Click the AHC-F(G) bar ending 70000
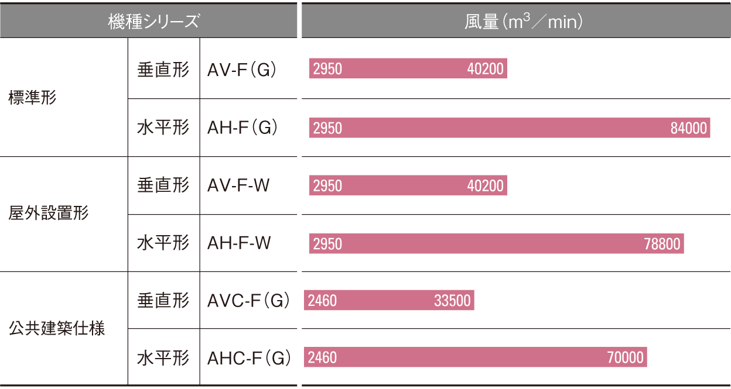Image resolution: width=731 pixels, height=389 pixels. 476,357
